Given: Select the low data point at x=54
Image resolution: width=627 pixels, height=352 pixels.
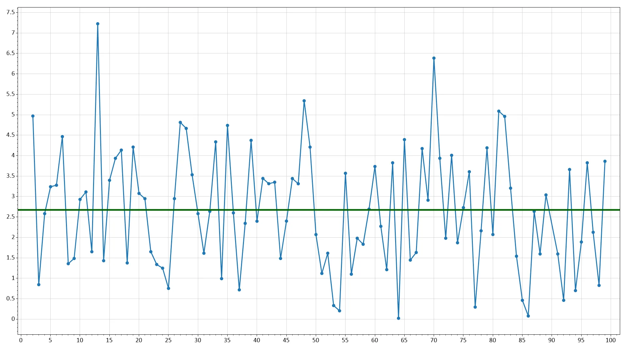Looking at the screenshot, I should (x=340, y=311).
